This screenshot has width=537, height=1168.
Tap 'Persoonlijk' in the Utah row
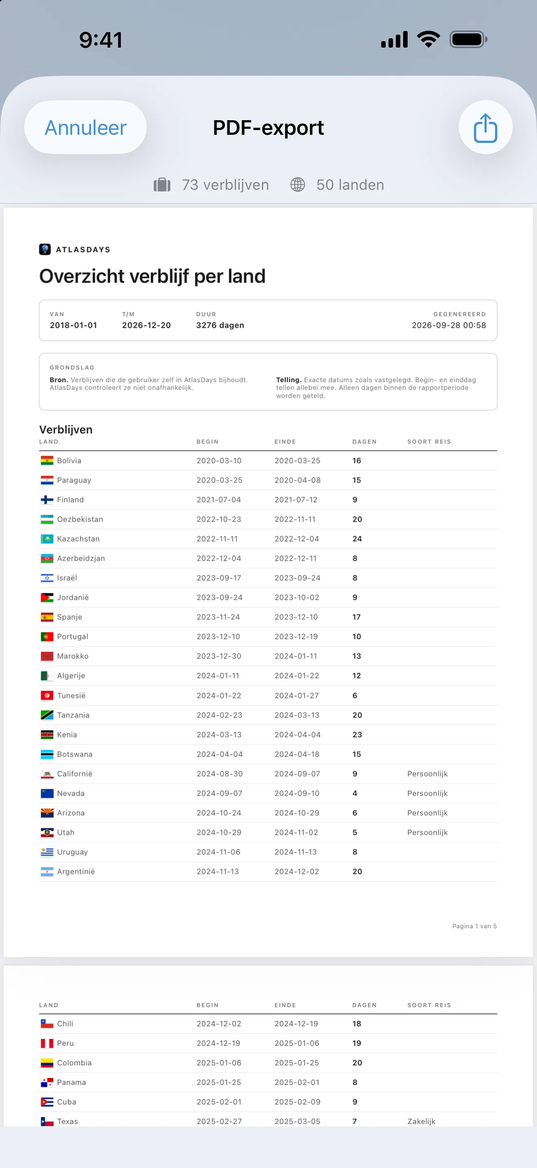pyautogui.click(x=428, y=832)
